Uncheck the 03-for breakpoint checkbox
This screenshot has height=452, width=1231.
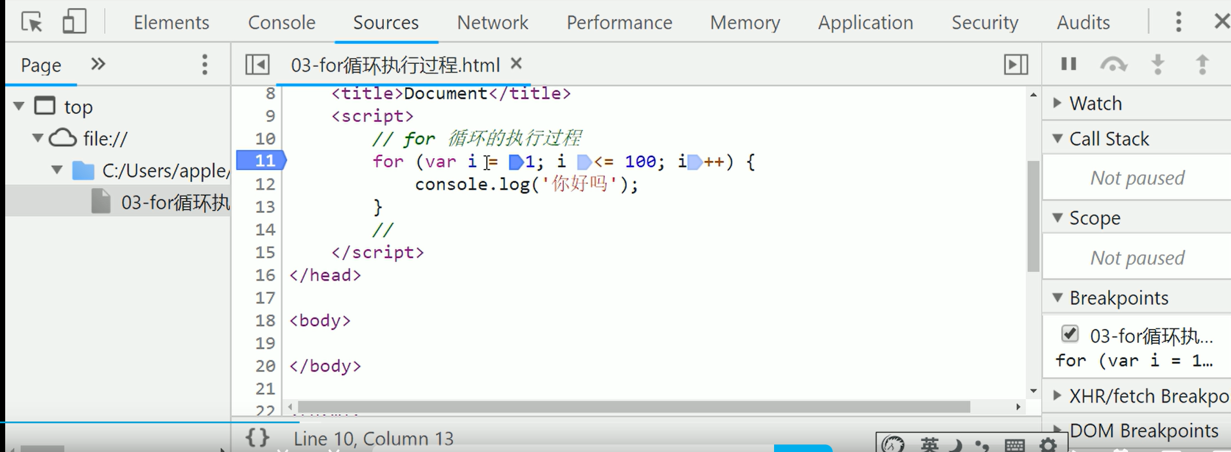coord(1069,334)
